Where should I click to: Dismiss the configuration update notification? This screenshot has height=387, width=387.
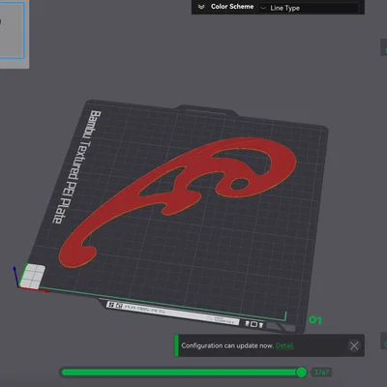pos(354,346)
